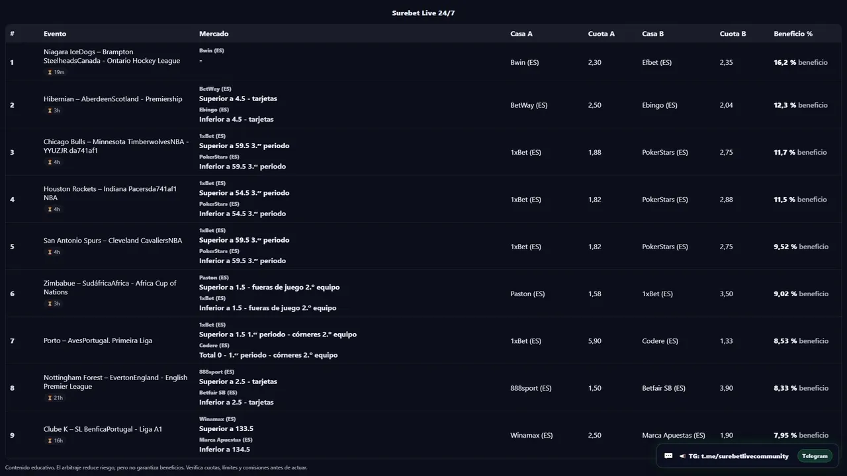
Task: Click the hourglass icon under San Antonio Spurs
Action: (50, 252)
